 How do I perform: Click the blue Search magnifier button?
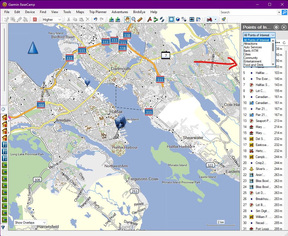click(x=284, y=12)
